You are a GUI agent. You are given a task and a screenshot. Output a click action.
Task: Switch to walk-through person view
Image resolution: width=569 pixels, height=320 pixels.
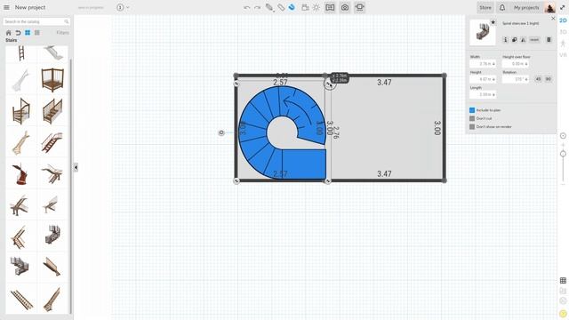coord(563,44)
